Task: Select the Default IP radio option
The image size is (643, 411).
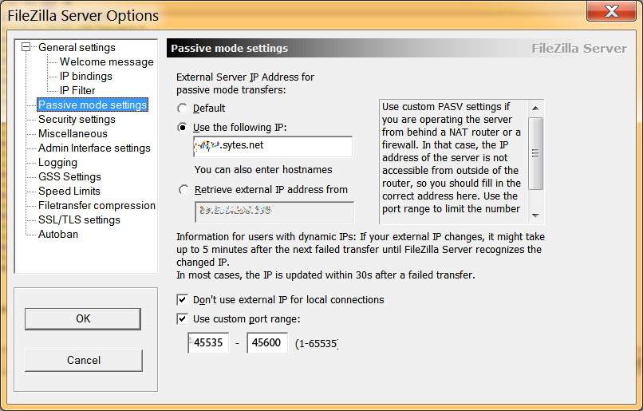Action: tap(183, 109)
